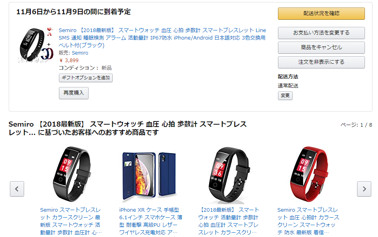The width and height of the screenshot is (378, 237).
Task: Click お支払い方法を変更する button
Action: coord(321,33)
